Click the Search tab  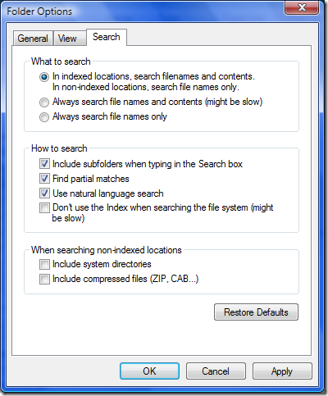(107, 37)
